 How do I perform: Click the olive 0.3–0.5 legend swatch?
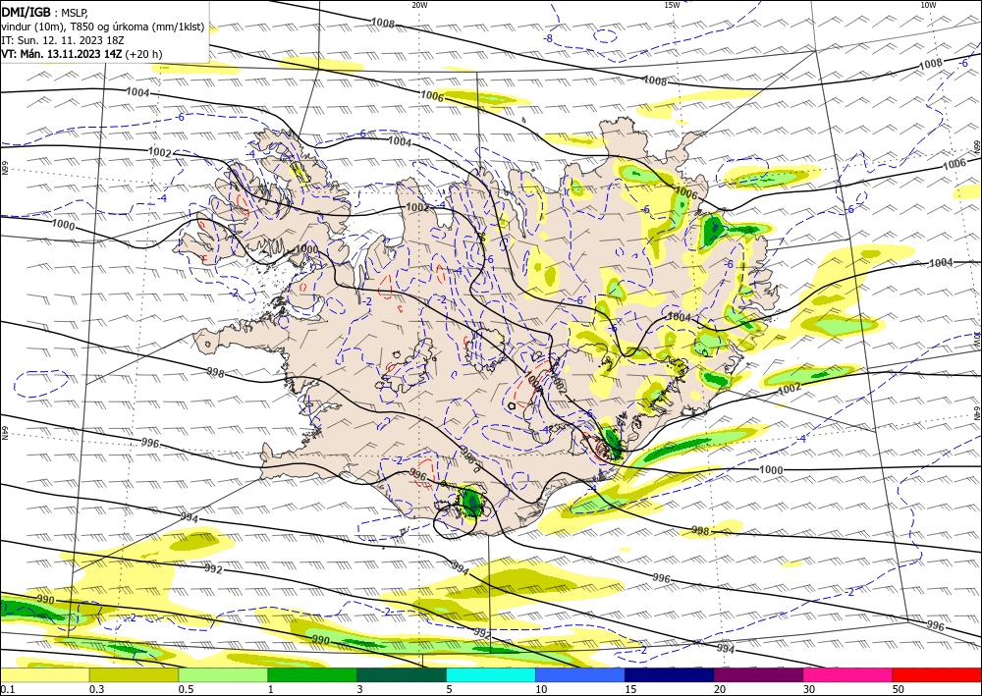[x=134, y=674]
